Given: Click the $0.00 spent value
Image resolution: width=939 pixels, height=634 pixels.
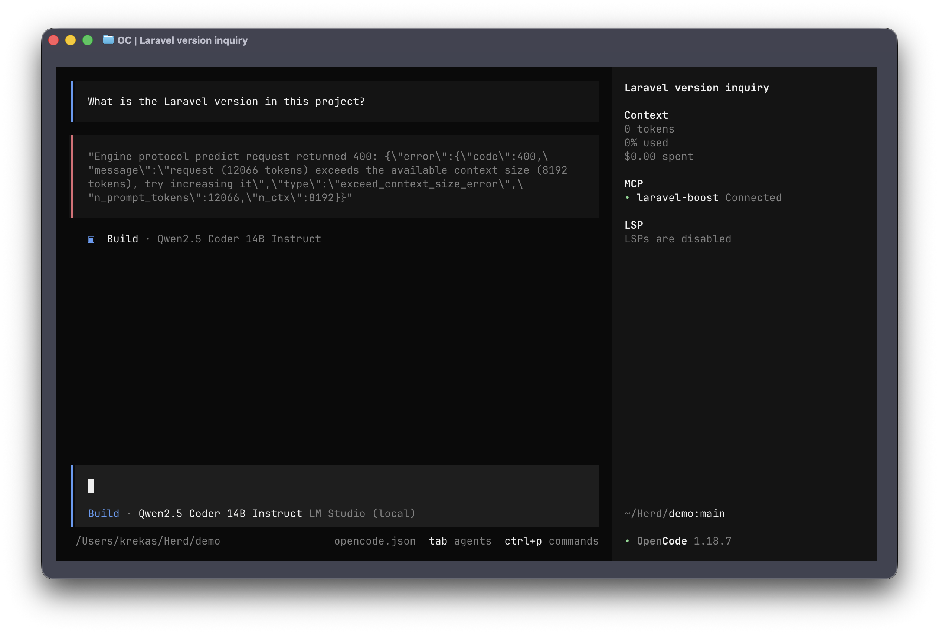Looking at the screenshot, I should [x=658, y=156].
